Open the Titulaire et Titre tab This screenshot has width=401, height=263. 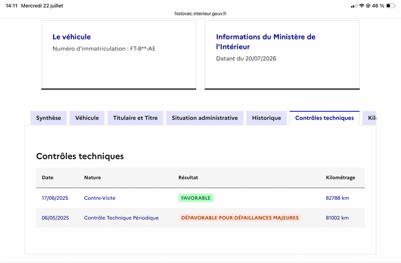tap(135, 118)
